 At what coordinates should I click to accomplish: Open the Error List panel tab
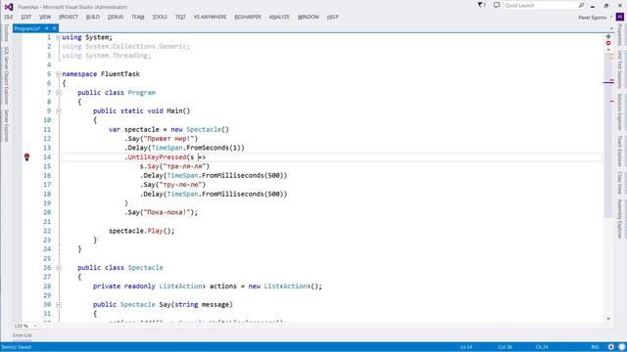22,335
